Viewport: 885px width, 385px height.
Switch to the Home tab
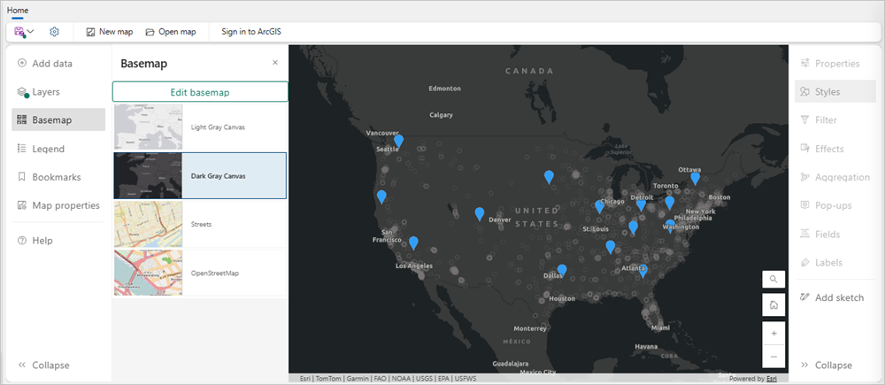click(x=18, y=10)
